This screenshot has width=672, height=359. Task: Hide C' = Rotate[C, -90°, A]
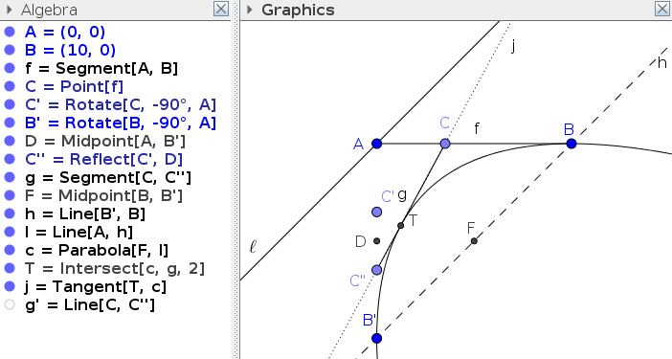tap(10, 104)
